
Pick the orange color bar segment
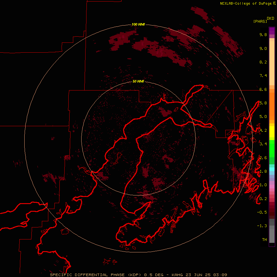coord(272,106)
